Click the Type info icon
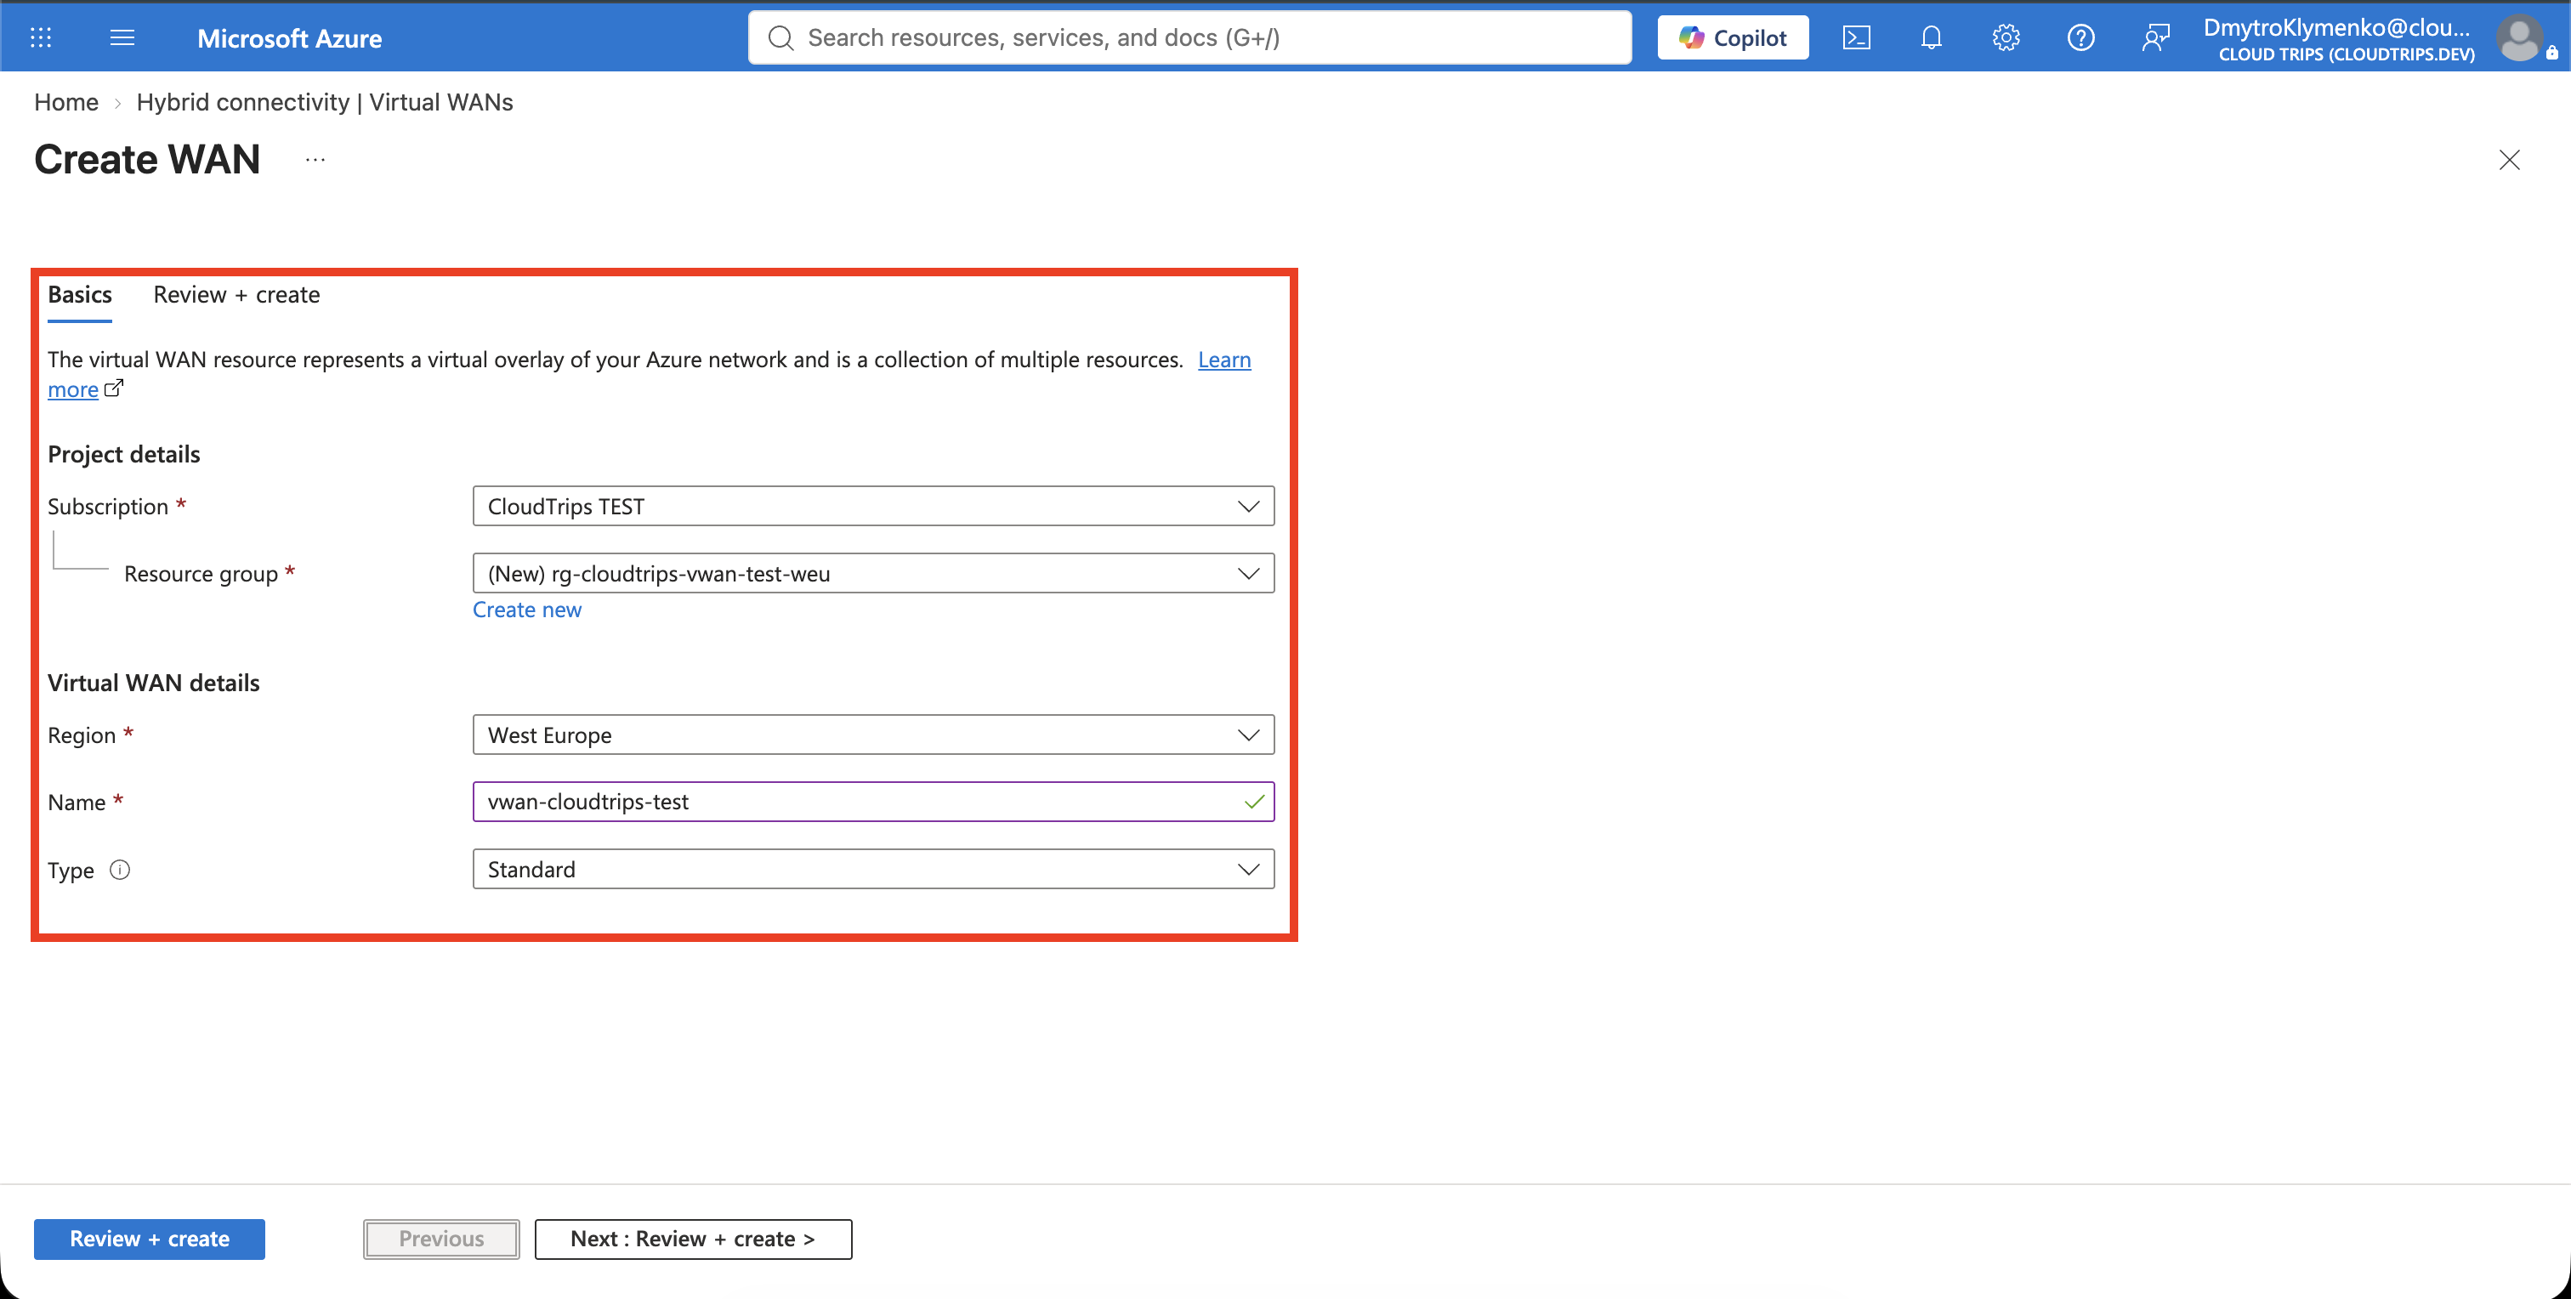2571x1299 pixels. click(120, 870)
